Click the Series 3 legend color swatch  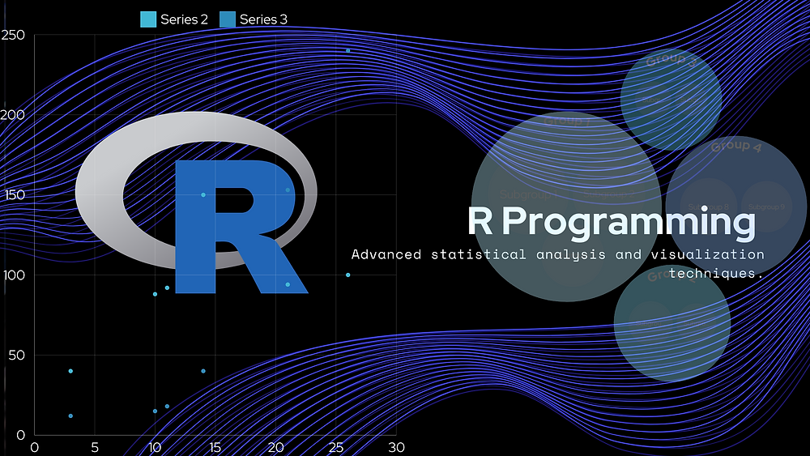228,19
